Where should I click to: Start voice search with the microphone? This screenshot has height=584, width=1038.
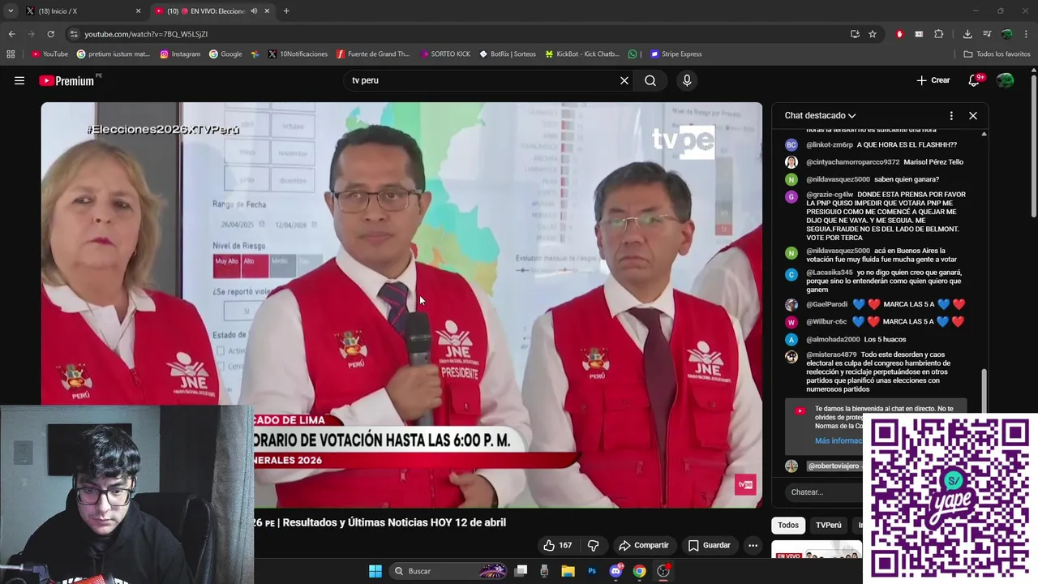(x=687, y=80)
